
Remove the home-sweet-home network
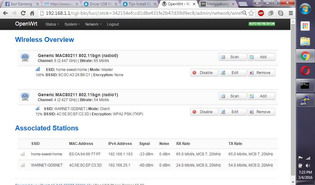coord(261,73)
